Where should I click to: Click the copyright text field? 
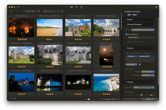pos(141,37)
